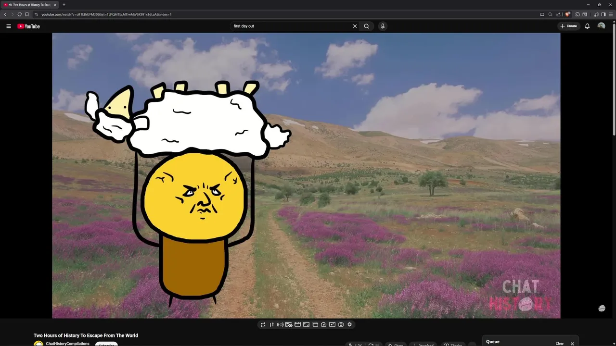The image size is (616, 346).
Task: Toggle the loop button in enhancer toolbar
Action: 263,324
